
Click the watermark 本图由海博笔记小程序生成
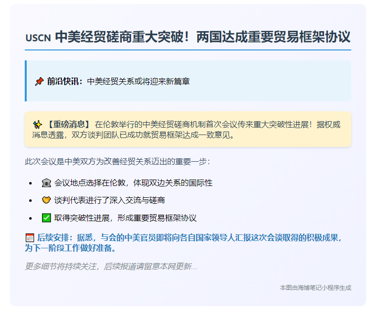click(315, 287)
